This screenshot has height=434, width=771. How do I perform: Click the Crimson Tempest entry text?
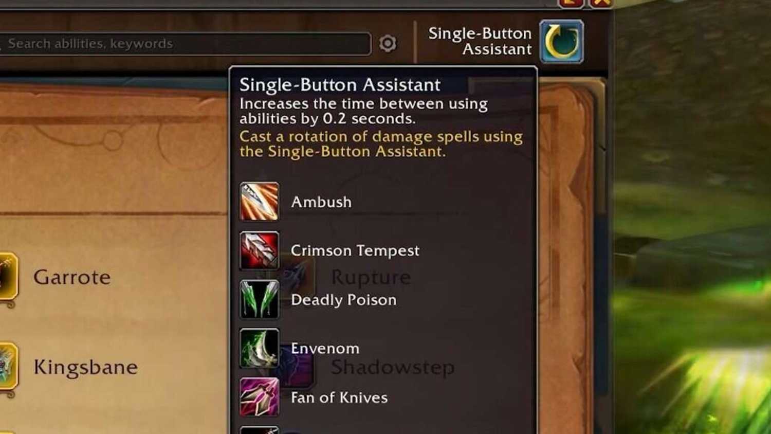[x=355, y=250]
